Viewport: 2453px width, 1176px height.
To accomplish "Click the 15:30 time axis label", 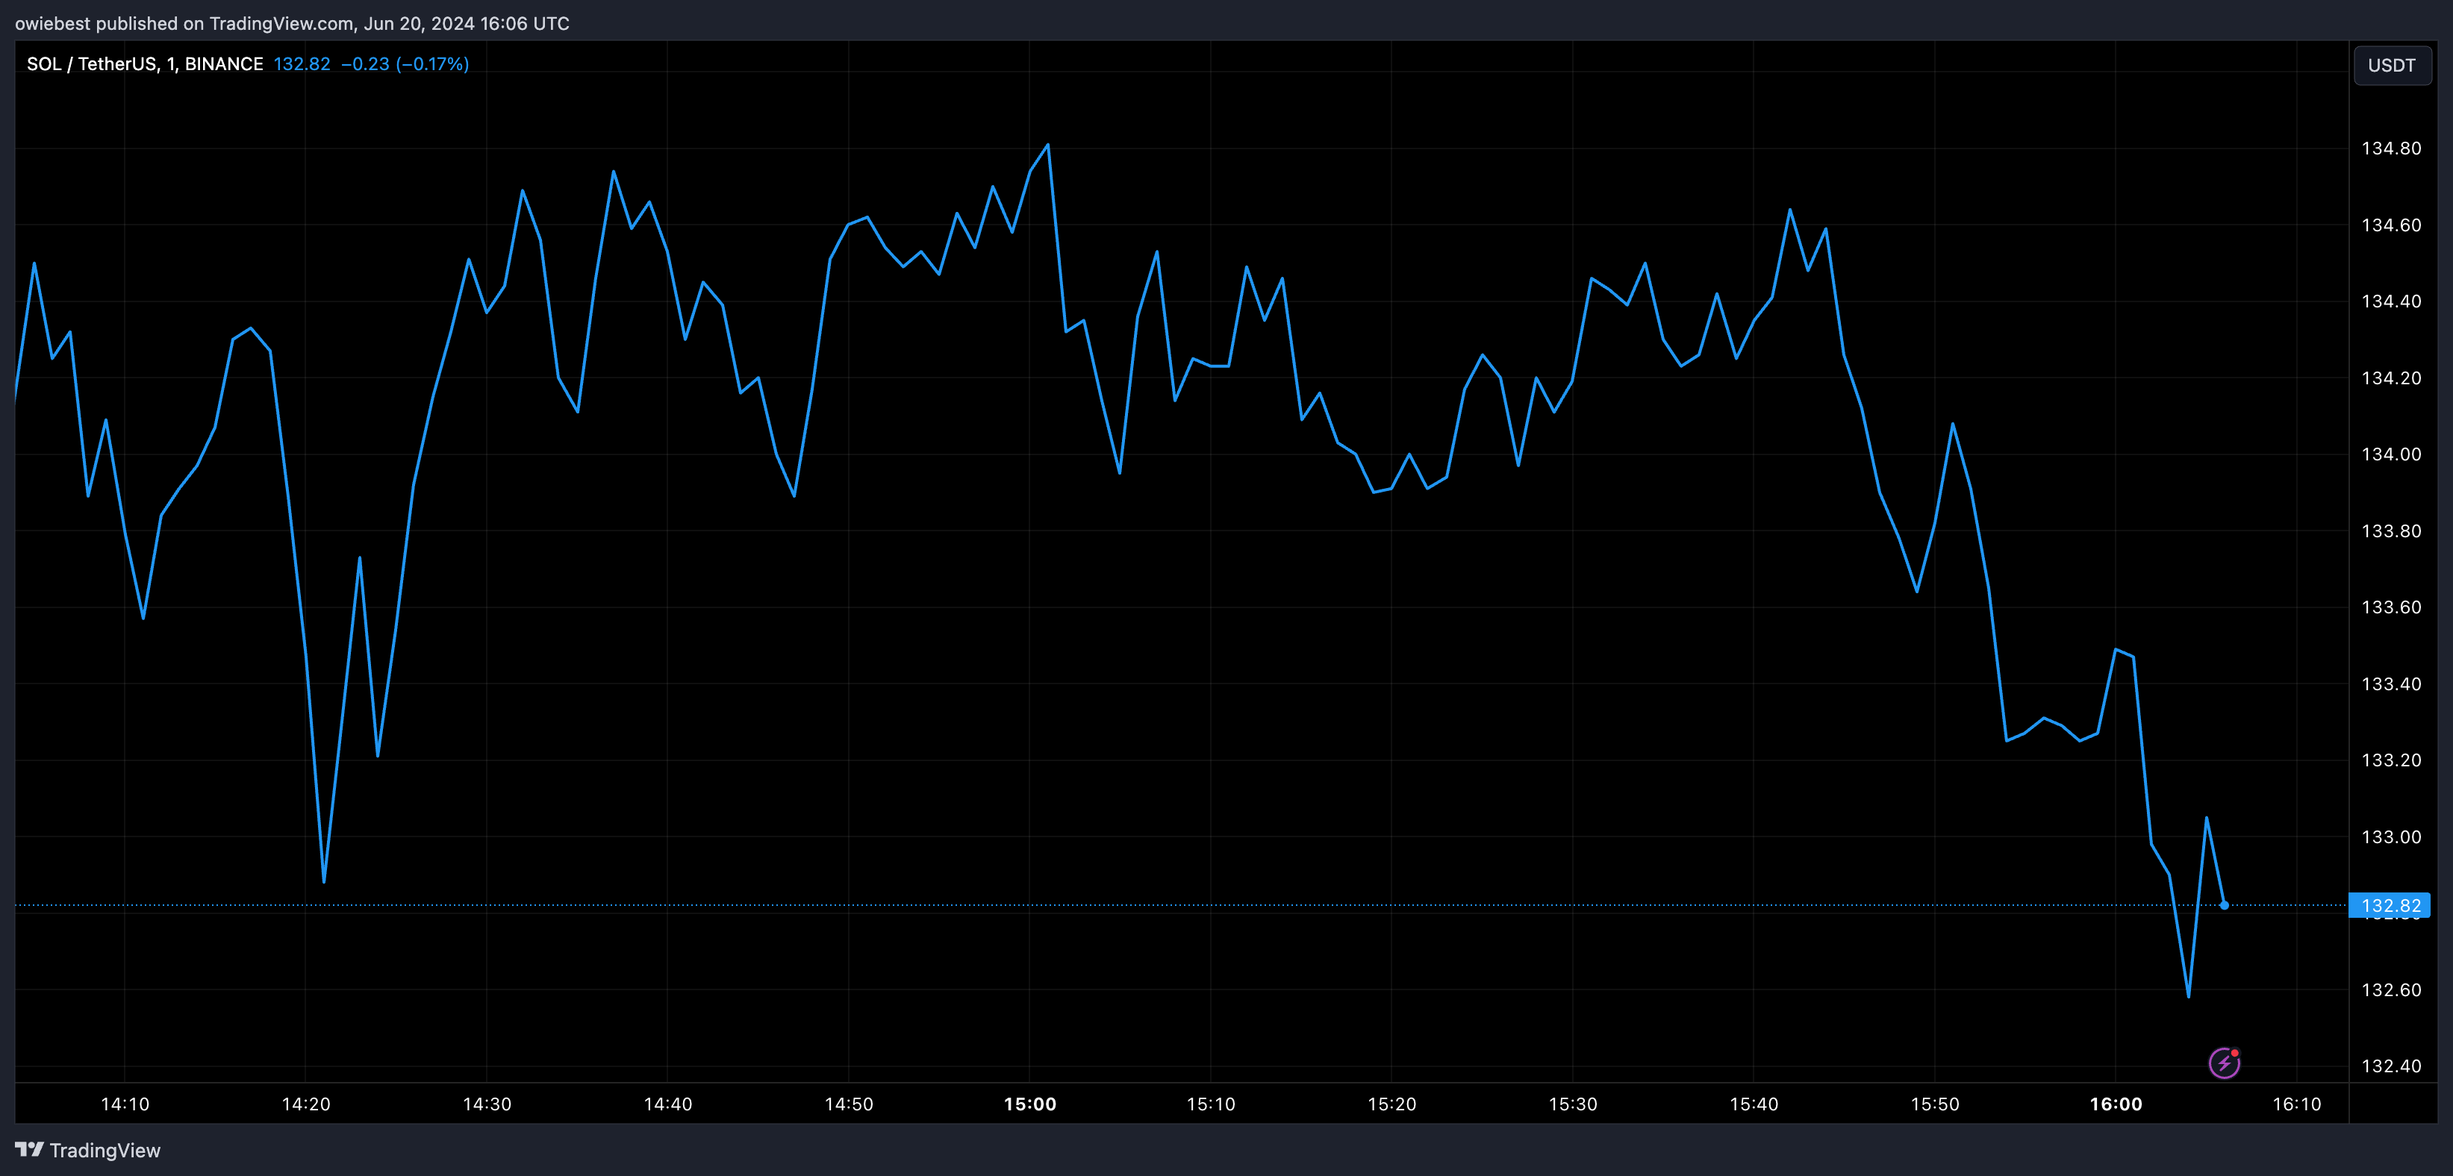I will point(1572,1104).
